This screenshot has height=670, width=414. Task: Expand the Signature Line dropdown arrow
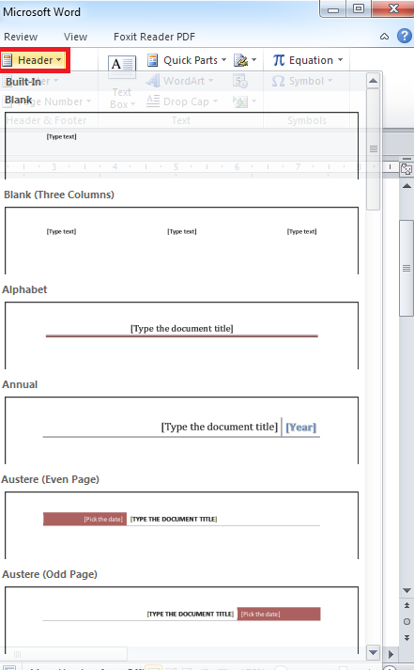254,60
